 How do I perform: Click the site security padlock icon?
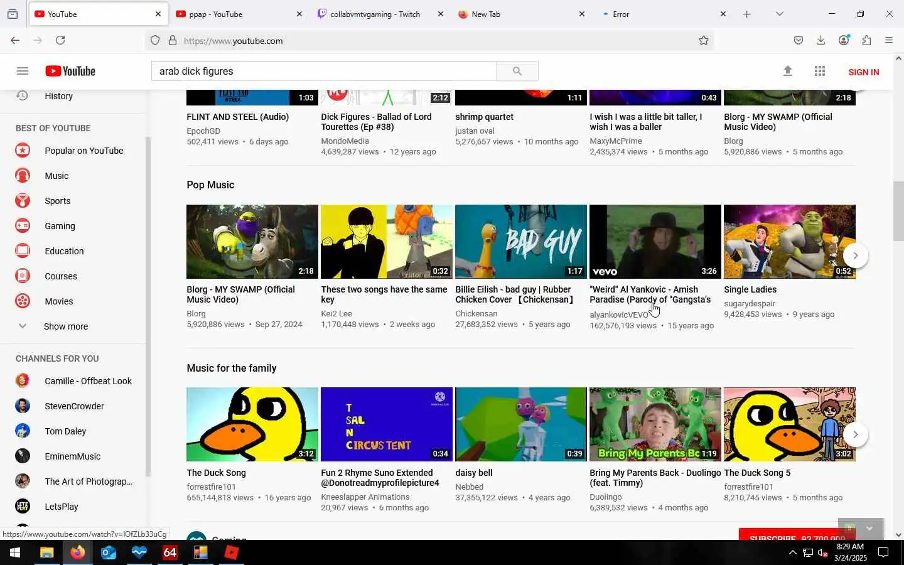point(173,41)
